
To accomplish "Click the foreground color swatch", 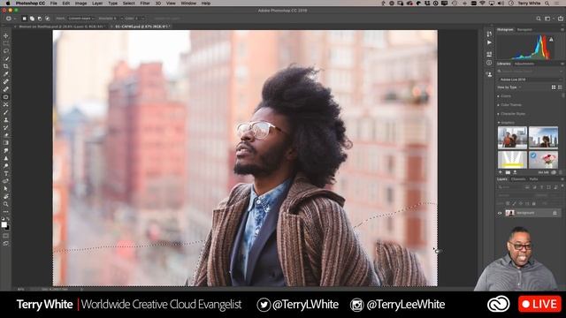I will (x=4, y=224).
